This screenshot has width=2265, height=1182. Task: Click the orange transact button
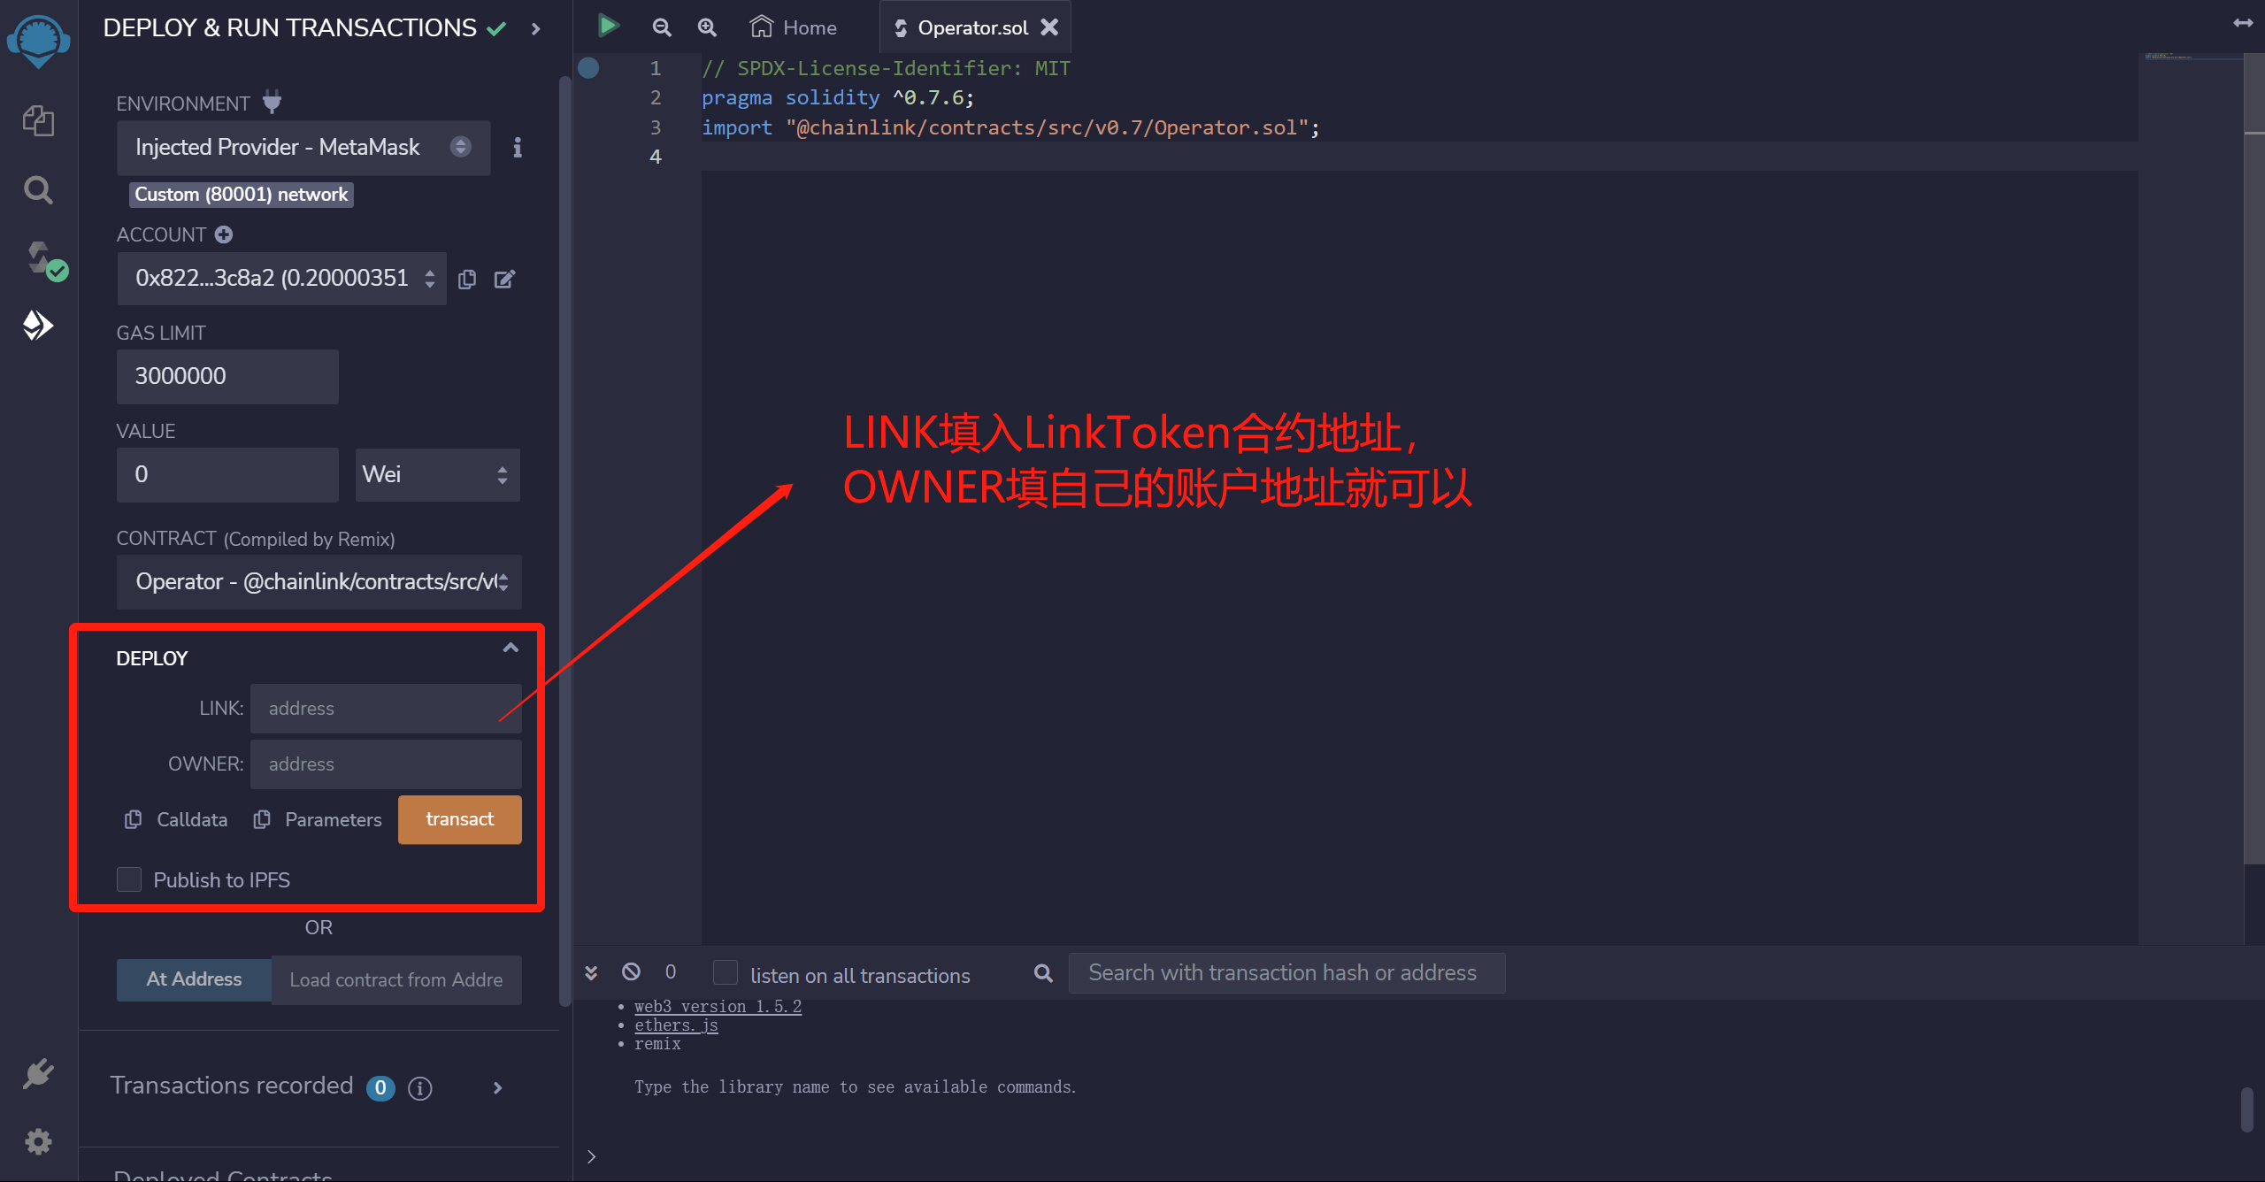tap(459, 819)
